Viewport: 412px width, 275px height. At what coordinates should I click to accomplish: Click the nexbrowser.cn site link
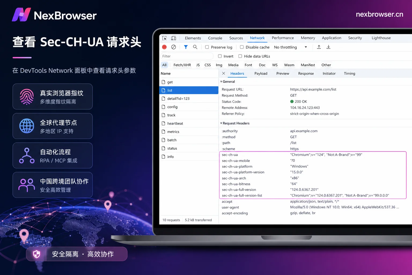(379, 14)
